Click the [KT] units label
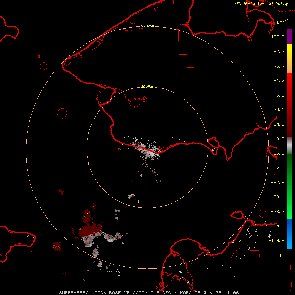The width and height of the screenshot is (295, 295). [x=280, y=23]
